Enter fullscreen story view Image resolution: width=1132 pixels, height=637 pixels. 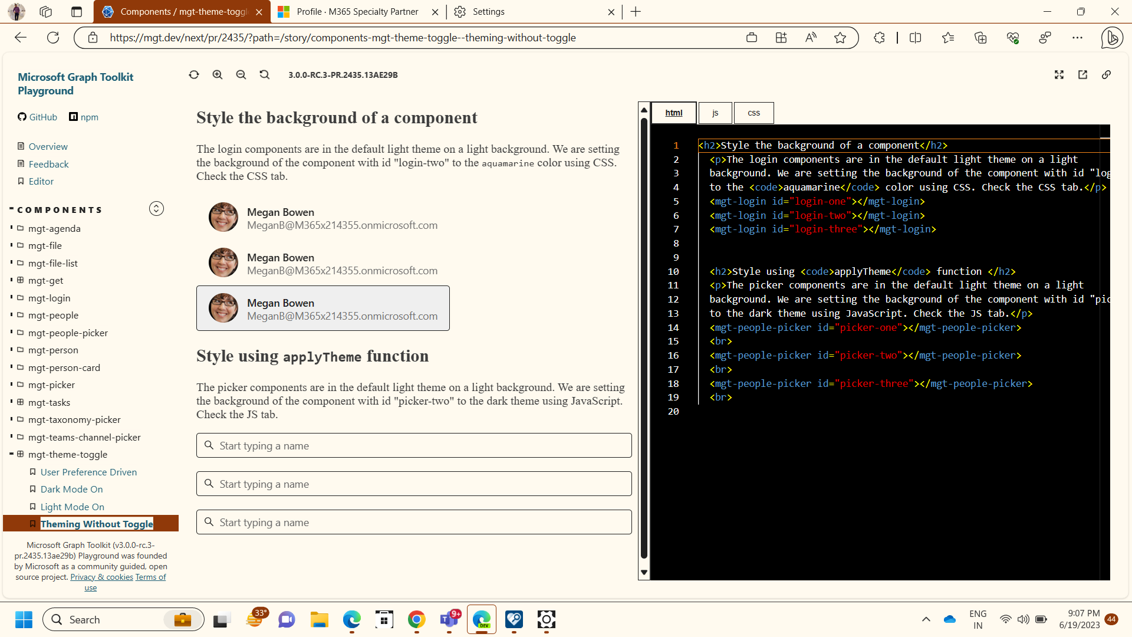[1059, 74]
